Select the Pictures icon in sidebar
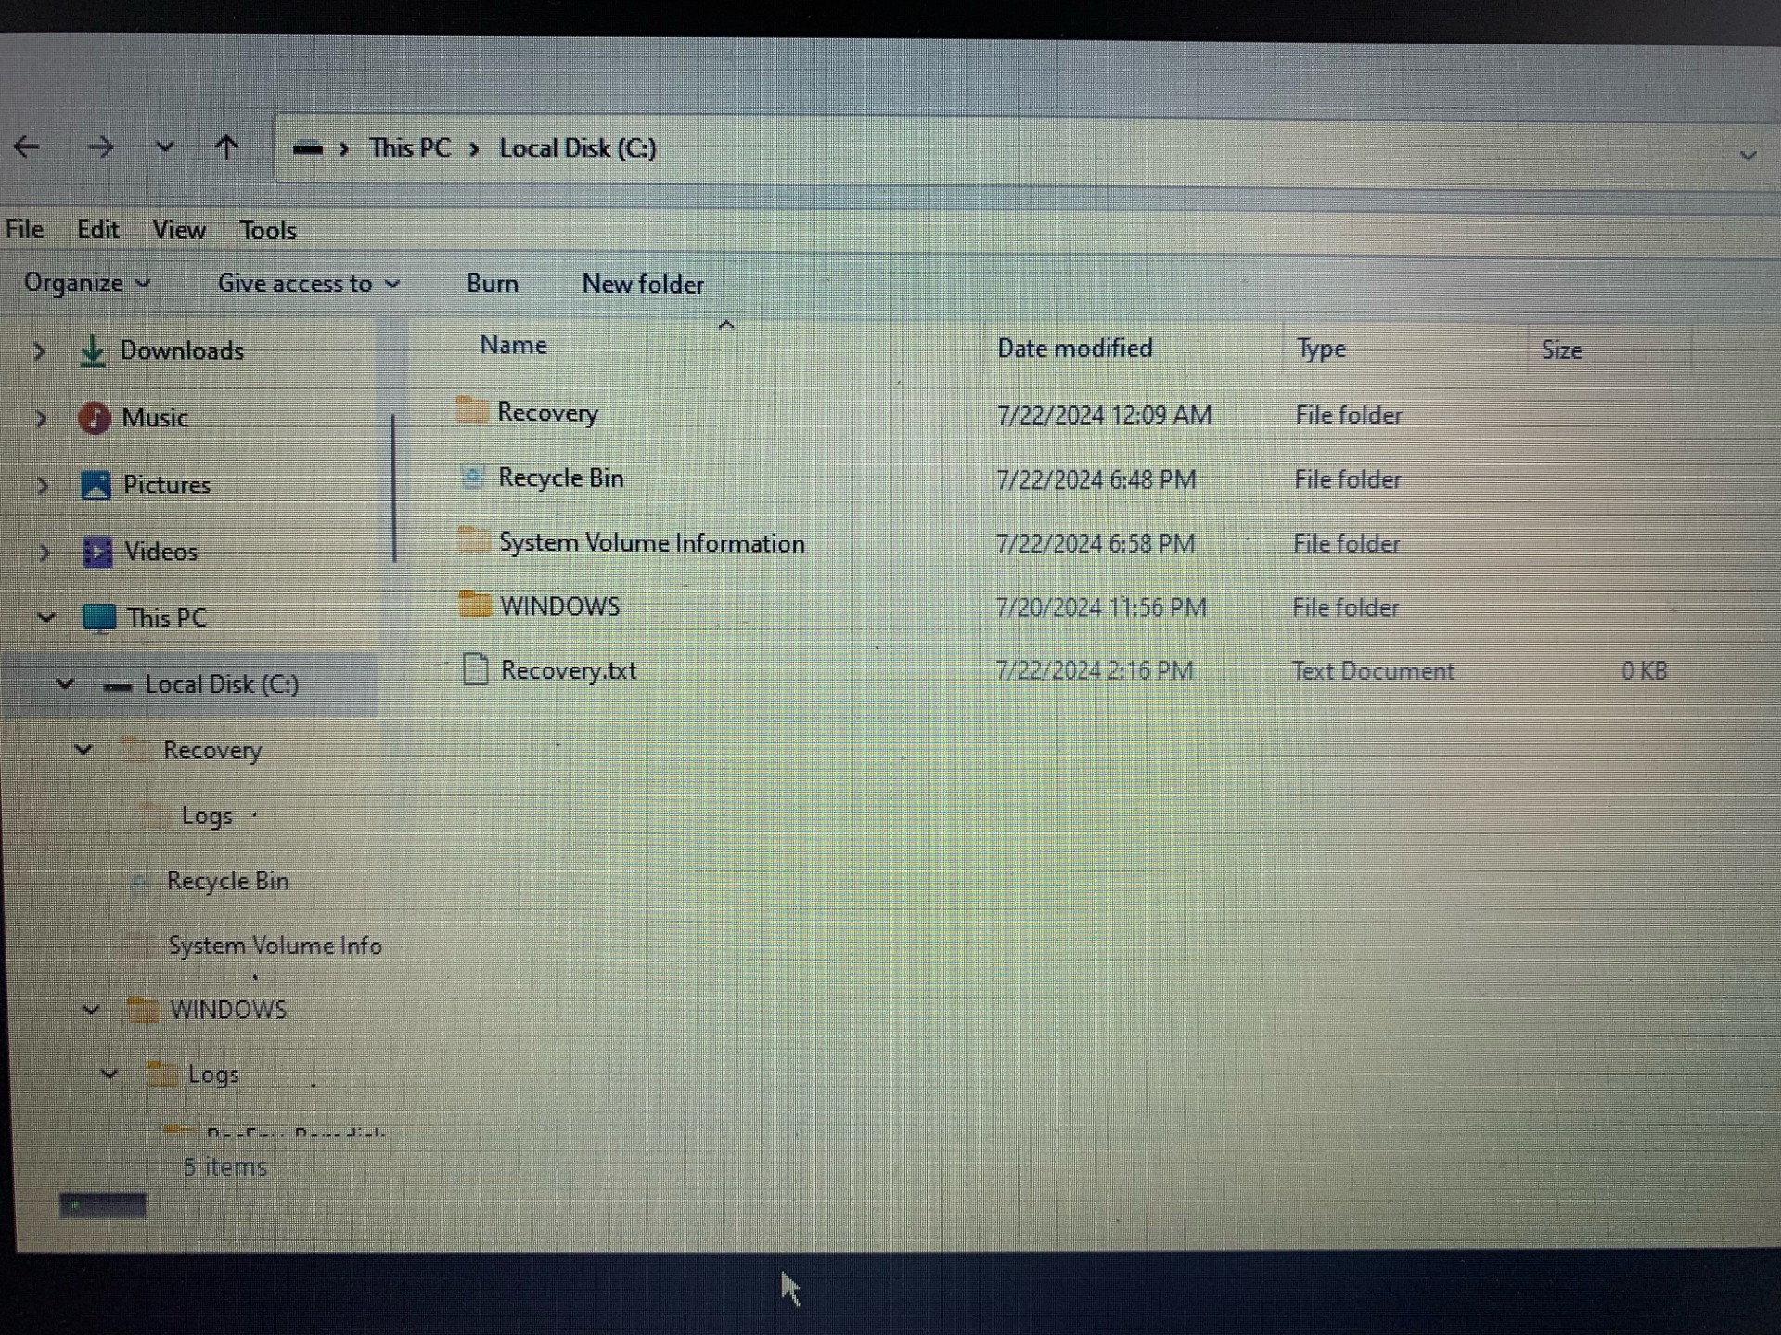 pos(96,485)
